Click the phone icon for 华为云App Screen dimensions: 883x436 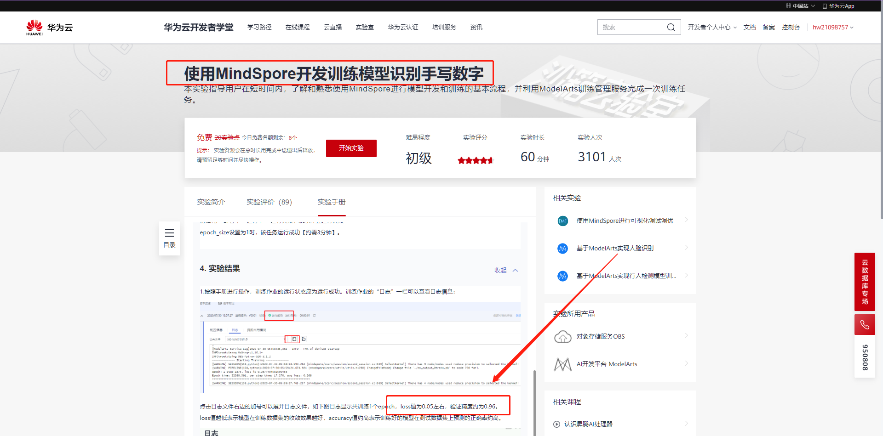(x=825, y=6)
